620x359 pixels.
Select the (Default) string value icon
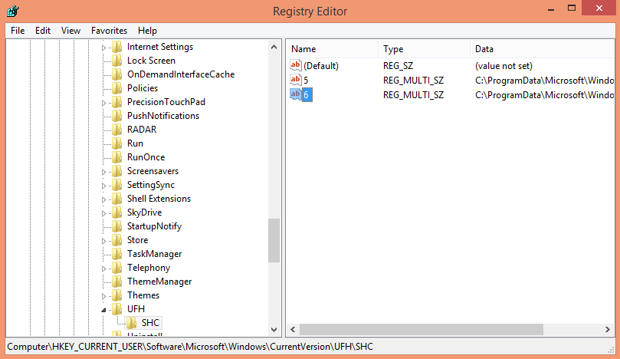pos(296,66)
